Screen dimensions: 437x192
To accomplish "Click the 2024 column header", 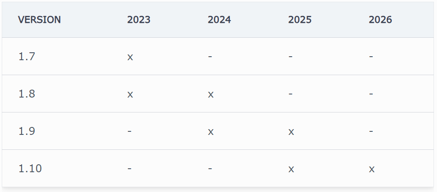I will 219,20.
